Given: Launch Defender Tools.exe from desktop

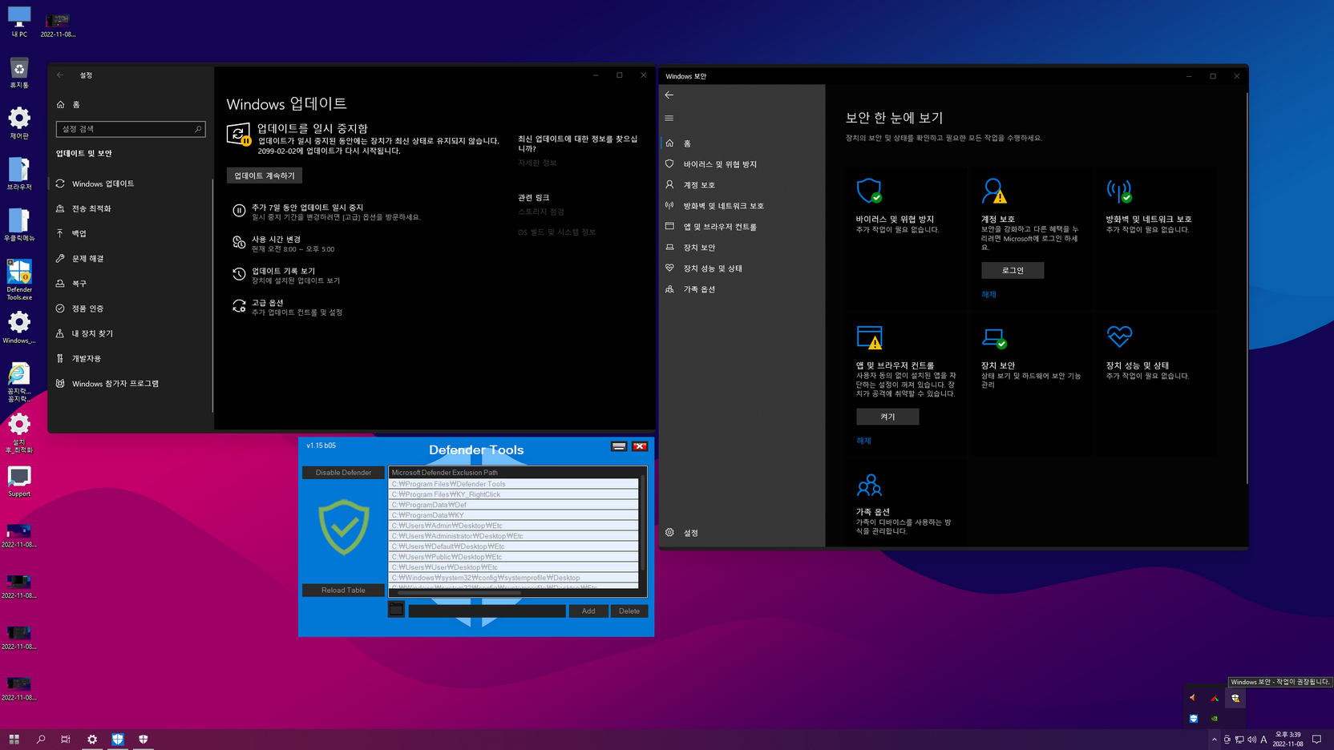Looking at the screenshot, I should coord(19,280).
